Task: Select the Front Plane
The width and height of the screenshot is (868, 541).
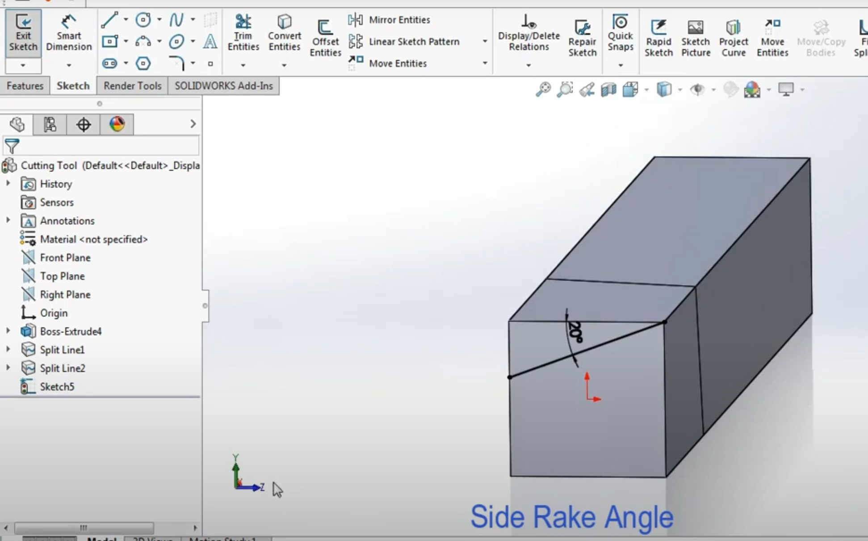Action: coord(65,258)
